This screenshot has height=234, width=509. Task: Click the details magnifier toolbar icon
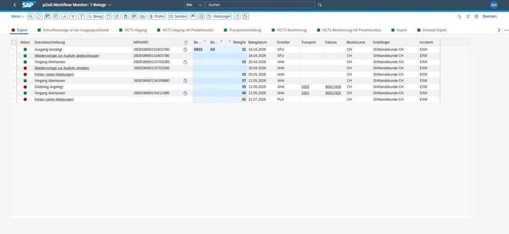31,16
